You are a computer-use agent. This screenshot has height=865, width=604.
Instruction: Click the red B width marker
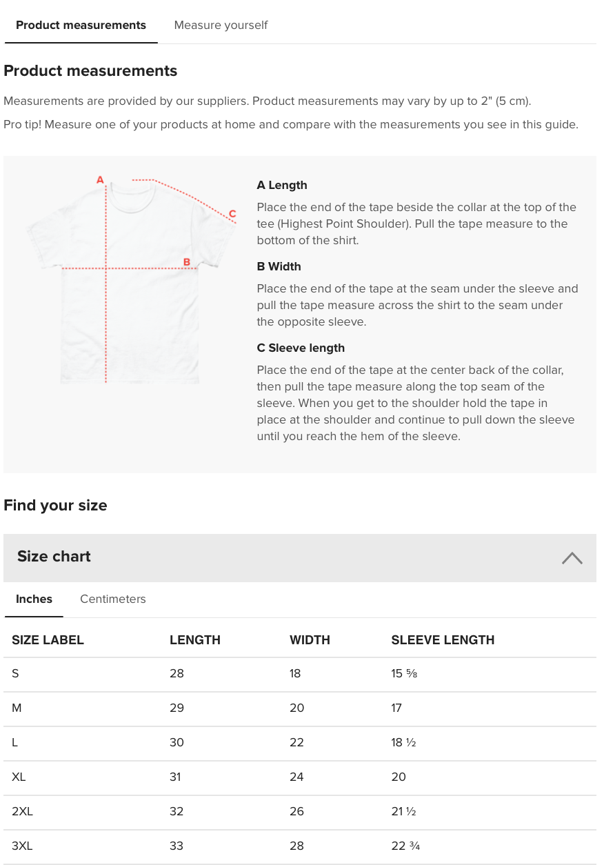(x=187, y=262)
